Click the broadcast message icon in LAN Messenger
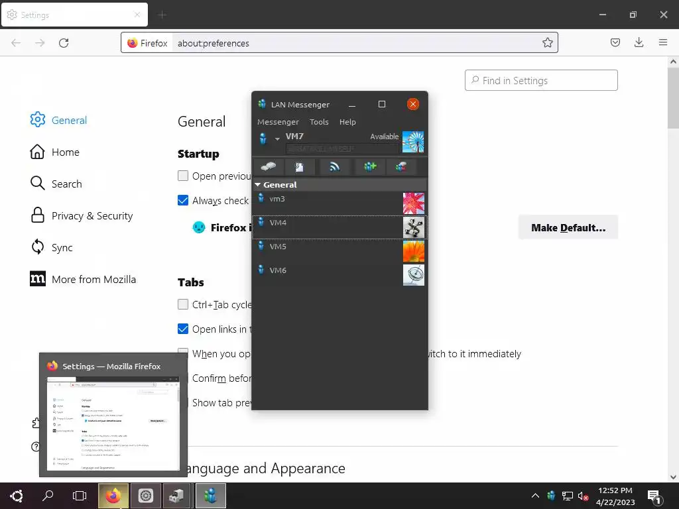The image size is (679, 509). pyautogui.click(x=334, y=166)
